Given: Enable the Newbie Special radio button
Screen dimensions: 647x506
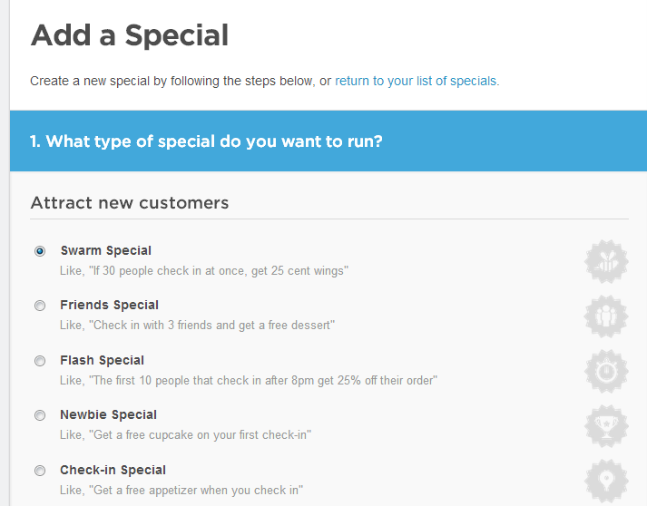Looking at the screenshot, I should click(40, 415).
